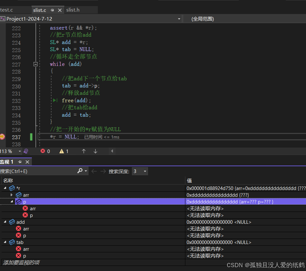The image size is (306, 271).
Task: Click the tab = add->p; statement
Action: pyautogui.click(x=81, y=86)
